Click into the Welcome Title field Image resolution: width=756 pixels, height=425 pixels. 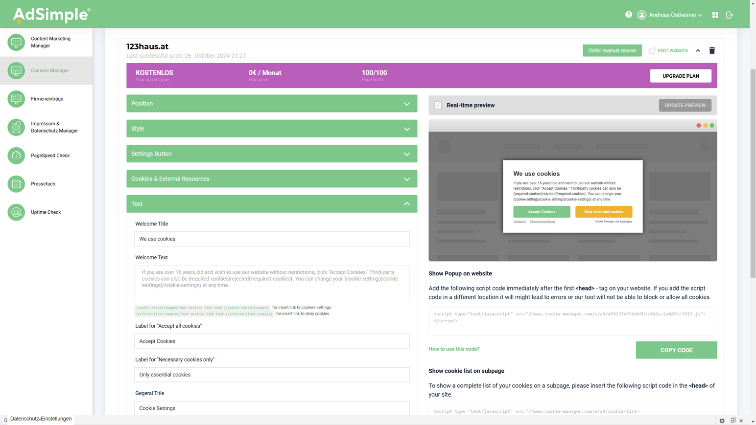272,239
